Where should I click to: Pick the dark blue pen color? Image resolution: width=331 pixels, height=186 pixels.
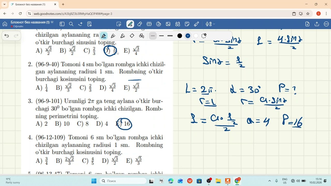(188, 36)
